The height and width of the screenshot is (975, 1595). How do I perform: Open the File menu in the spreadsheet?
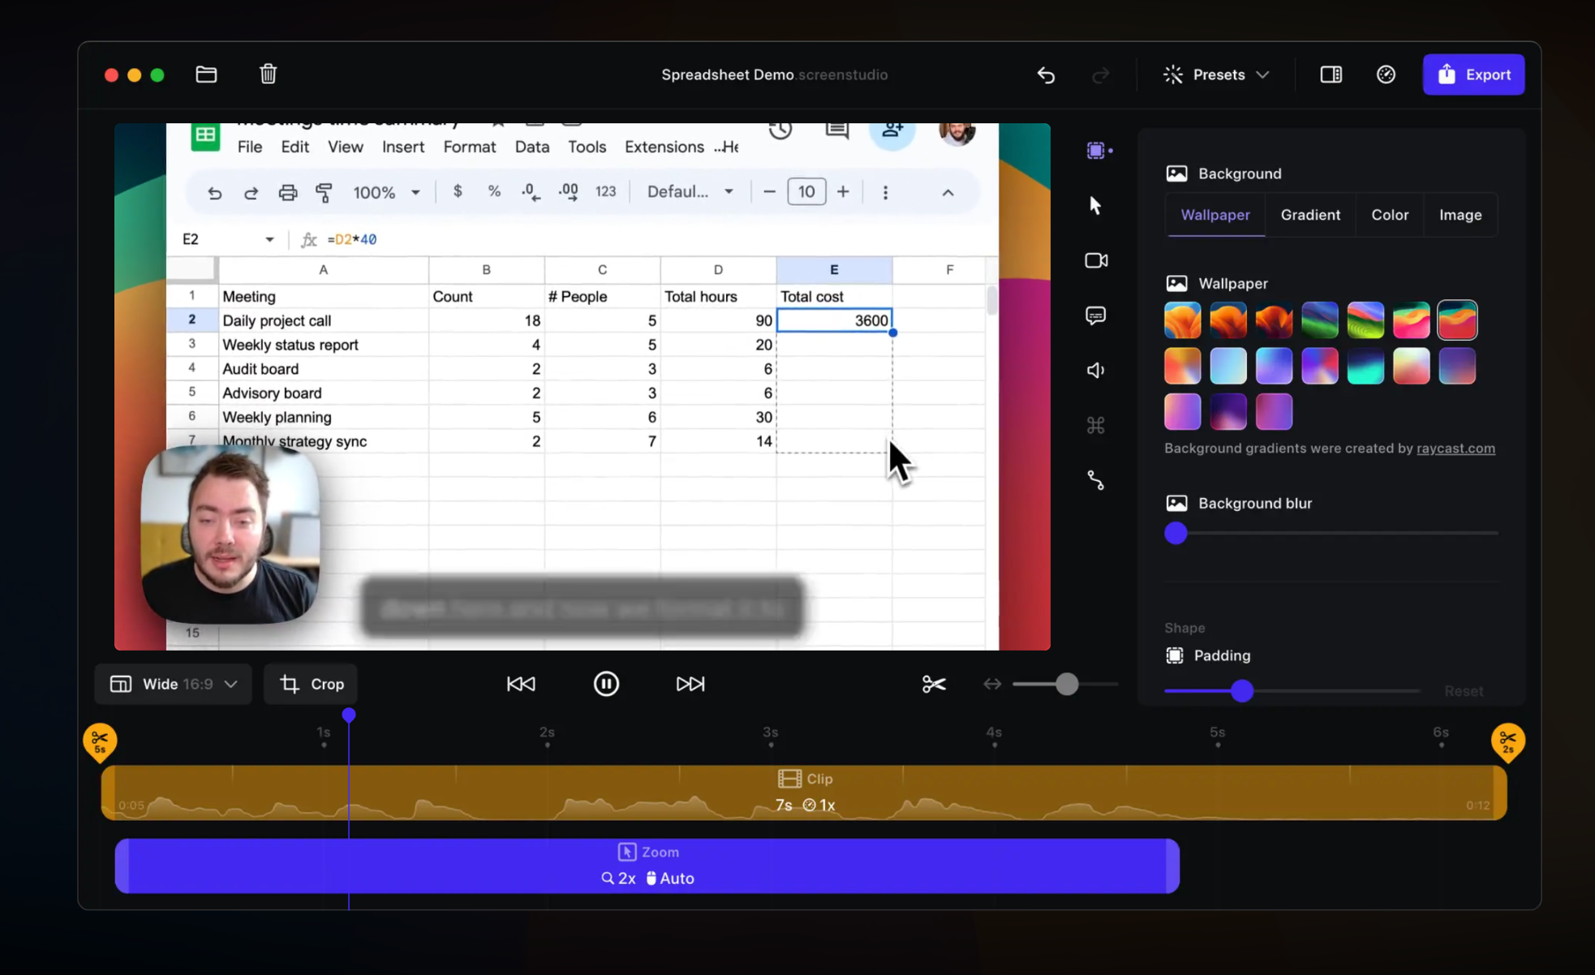(250, 147)
